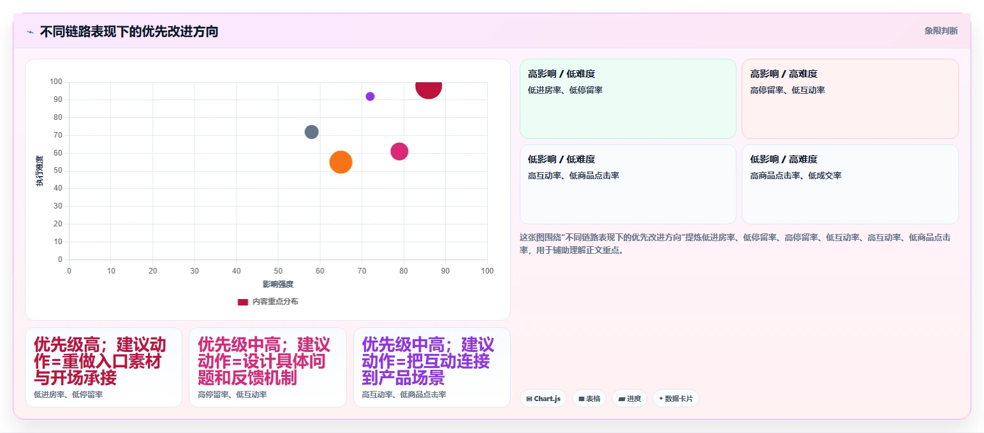The height and width of the screenshot is (433, 984).
Task: Click the sparkle icon in 数据卡片 chip
Action: click(x=661, y=399)
